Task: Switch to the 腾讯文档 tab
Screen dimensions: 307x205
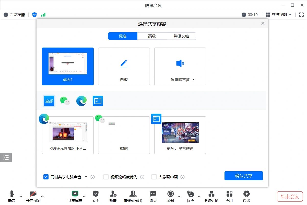Action: (x=181, y=36)
